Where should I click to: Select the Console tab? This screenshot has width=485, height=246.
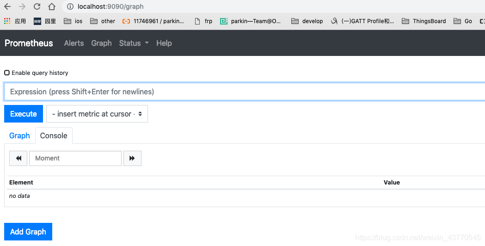(54, 135)
